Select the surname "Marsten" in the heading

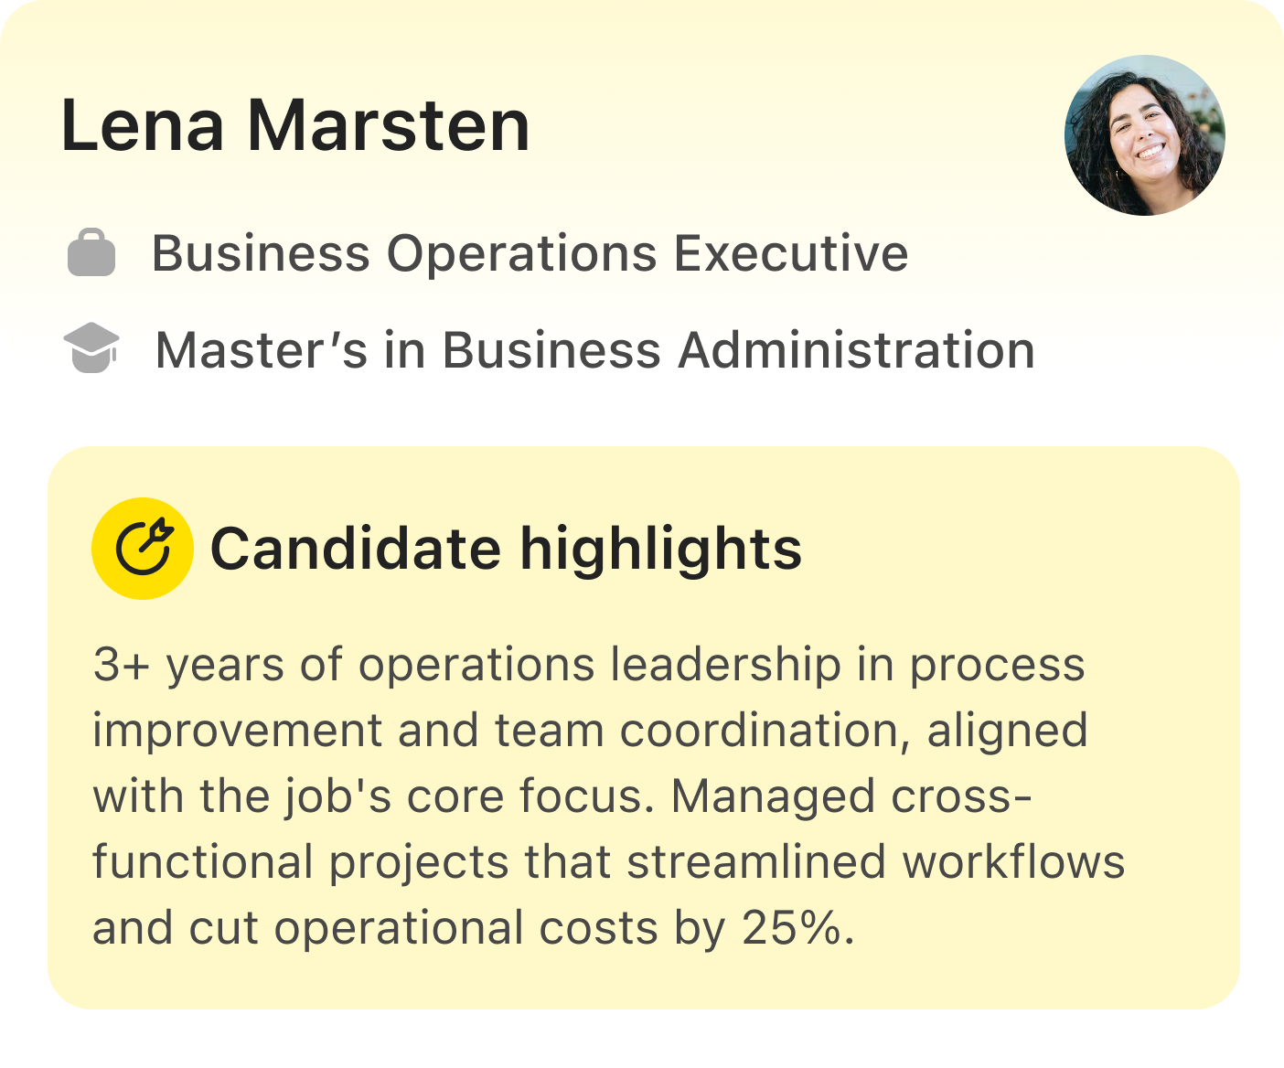click(x=389, y=126)
